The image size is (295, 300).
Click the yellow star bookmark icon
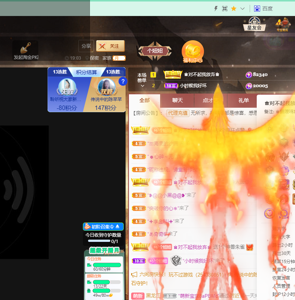pos(234,9)
